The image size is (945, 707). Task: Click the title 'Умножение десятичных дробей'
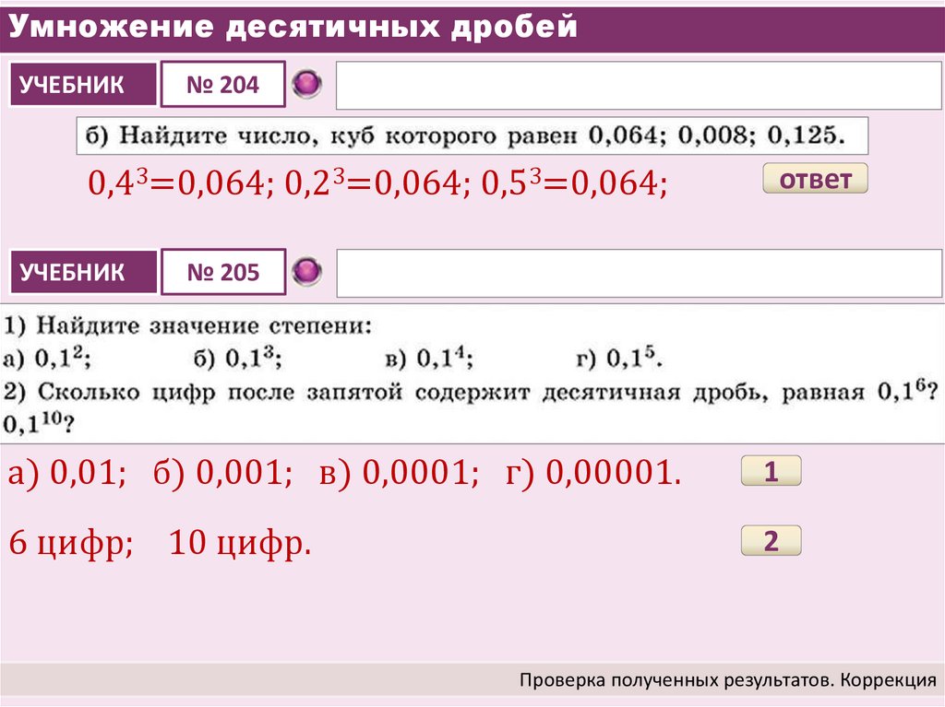click(293, 27)
